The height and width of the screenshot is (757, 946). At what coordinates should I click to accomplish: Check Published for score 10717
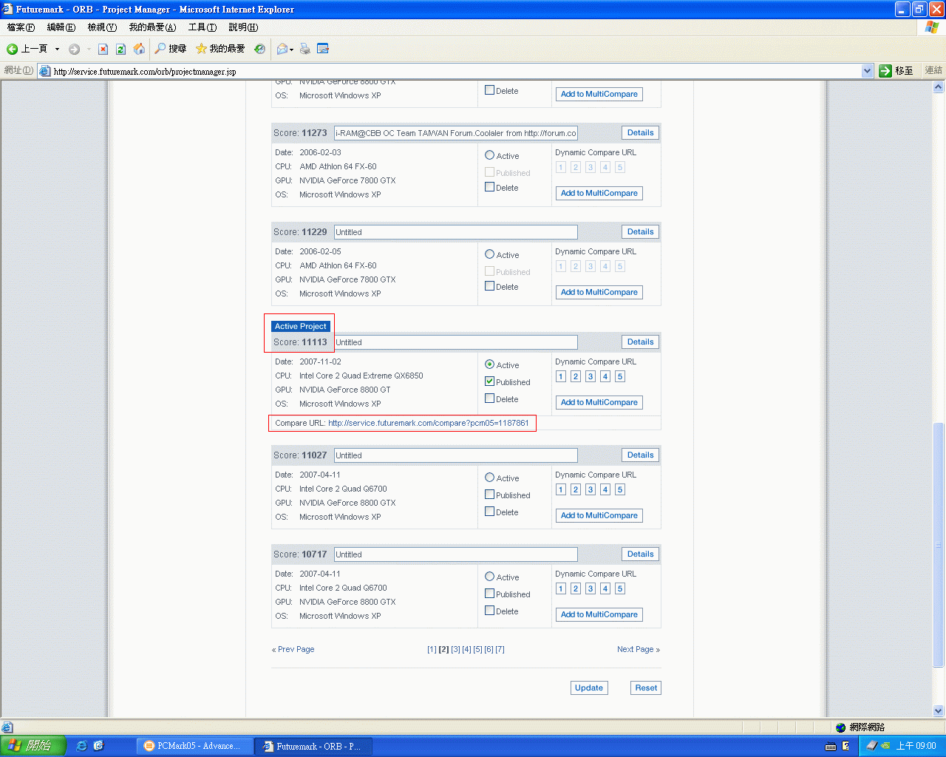tap(489, 594)
